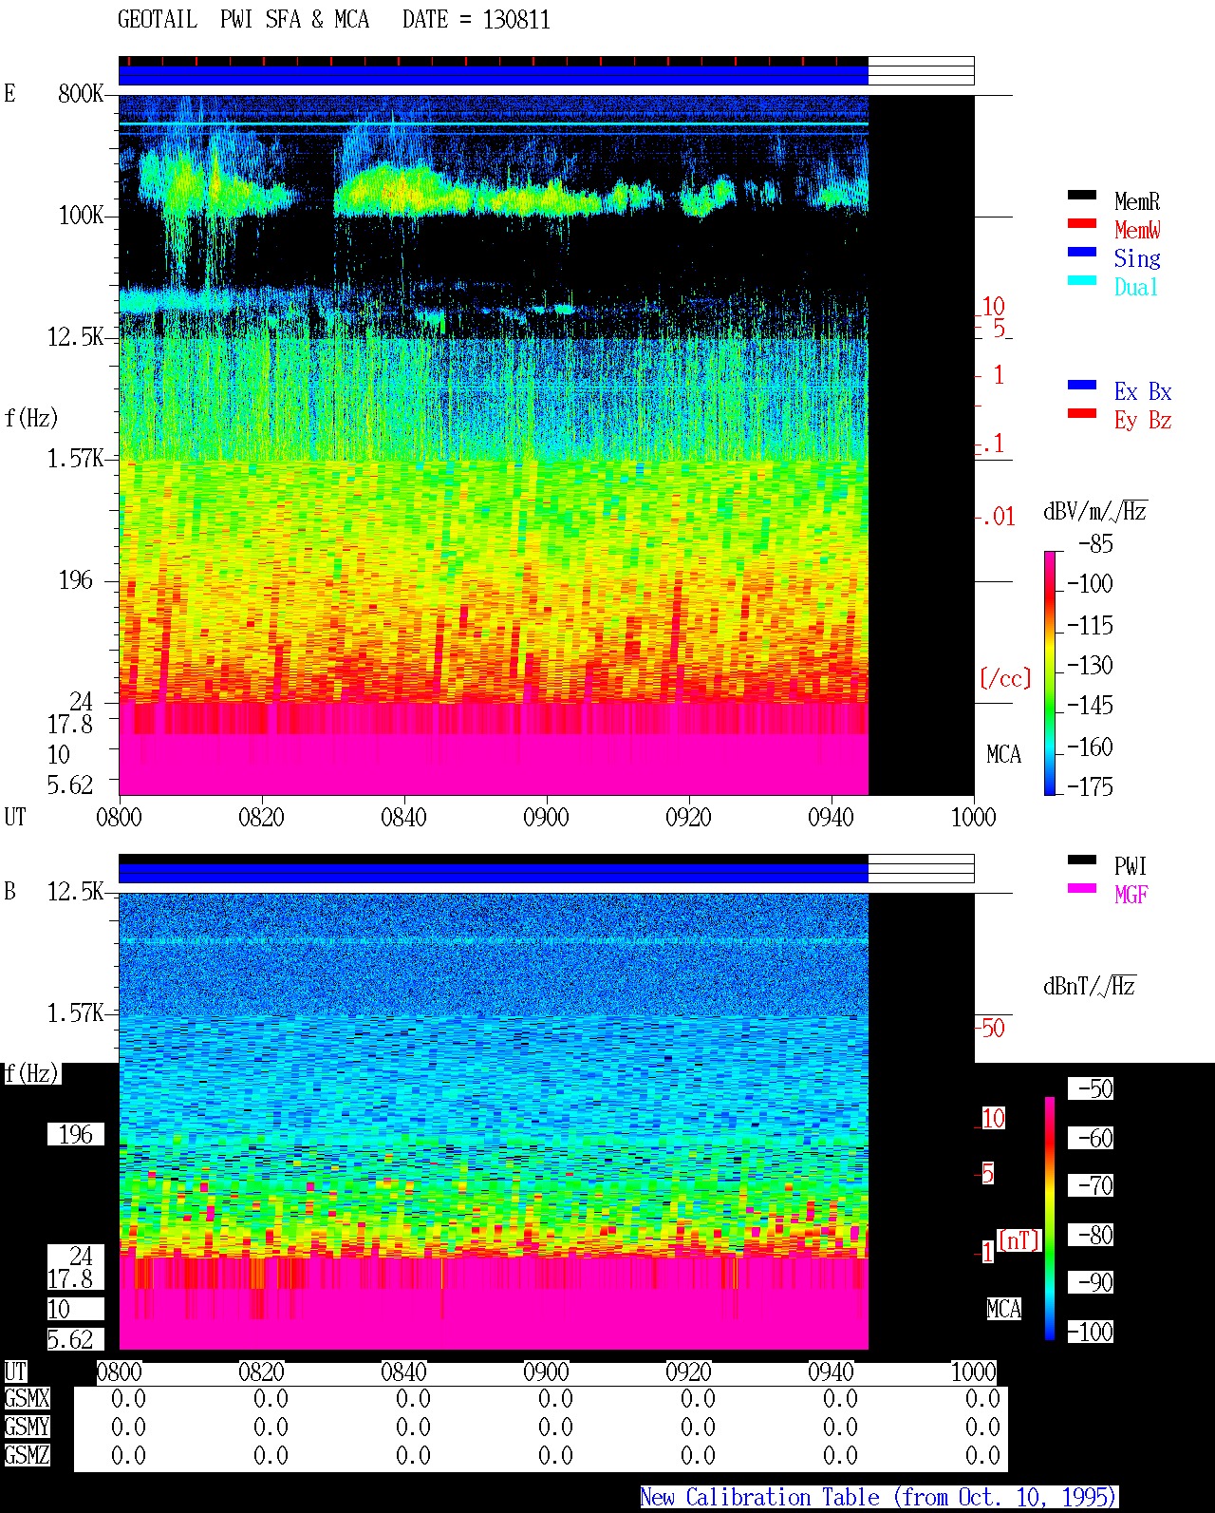
Task: Click the Dual legend label
Action: (x=1136, y=287)
